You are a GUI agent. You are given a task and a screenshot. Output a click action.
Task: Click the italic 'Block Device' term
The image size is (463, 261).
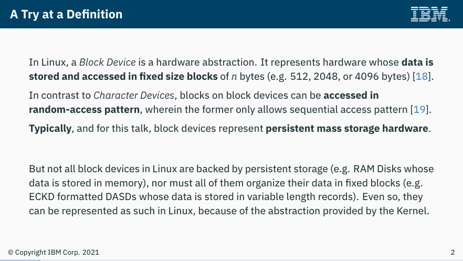click(x=108, y=62)
